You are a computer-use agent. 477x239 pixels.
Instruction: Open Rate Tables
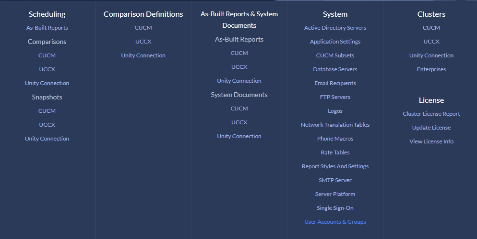point(335,152)
